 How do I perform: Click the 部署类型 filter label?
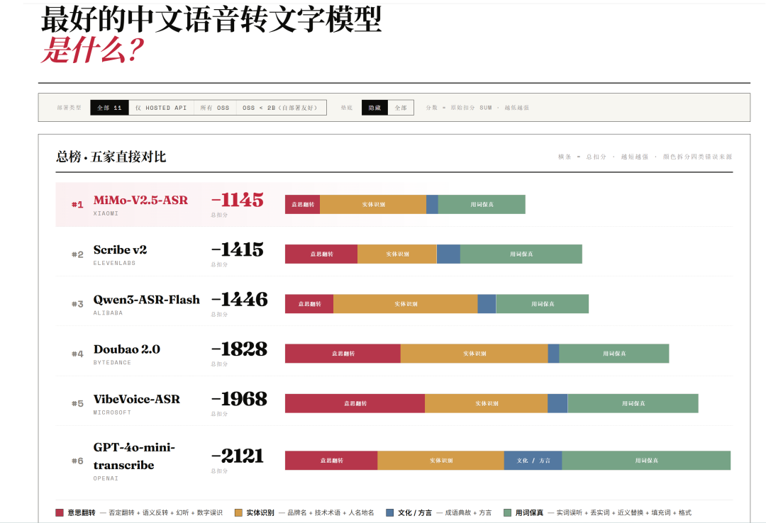(69, 108)
